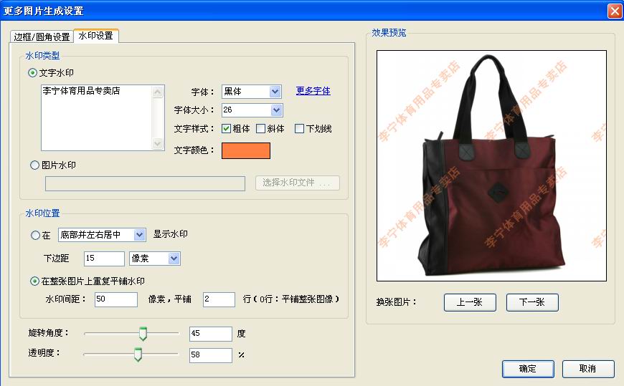Enable the 下划线 underline checkbox
The image size is (624, 386).
(299, 128)
